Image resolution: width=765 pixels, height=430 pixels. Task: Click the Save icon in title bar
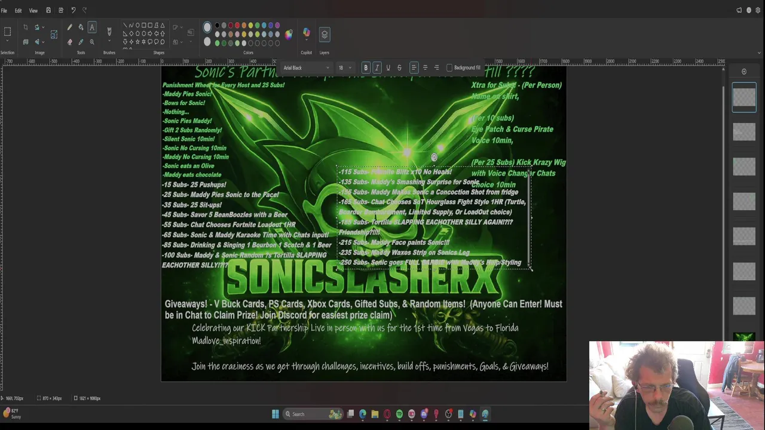pos(48,10)
